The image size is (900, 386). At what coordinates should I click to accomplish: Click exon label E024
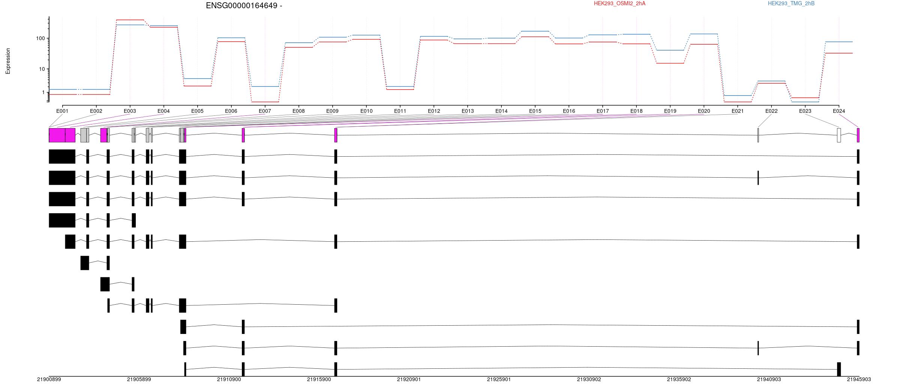[839, 111]
